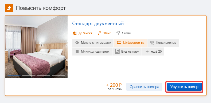The width and height of the screenshot is (211, 103).
Task: Click the Улучшить номер button
Action: coord(184,87)
